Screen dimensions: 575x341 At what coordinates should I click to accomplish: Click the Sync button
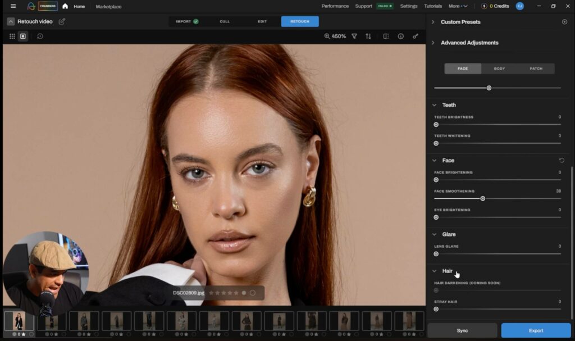(461, 330)
